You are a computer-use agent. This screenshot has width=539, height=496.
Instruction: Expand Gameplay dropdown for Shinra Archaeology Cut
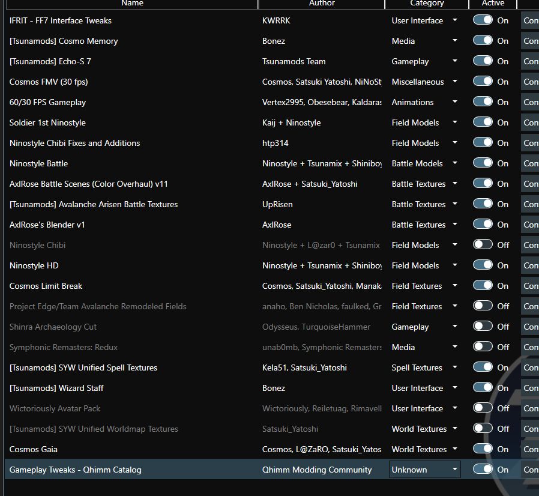coord(424,327)
